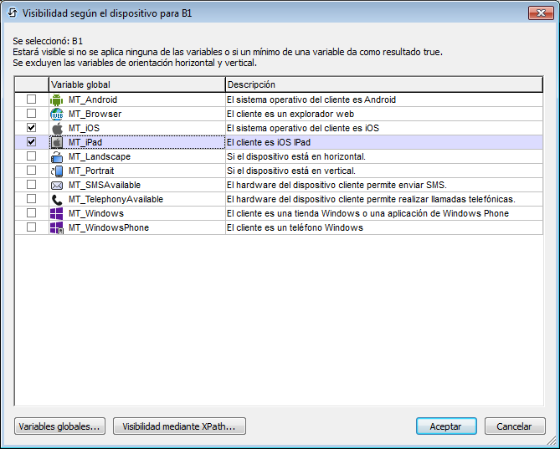This screenshot has height=449, width=560.
Task: Enable the MT_Android checkbox
Action: click(x=31, y=99)
